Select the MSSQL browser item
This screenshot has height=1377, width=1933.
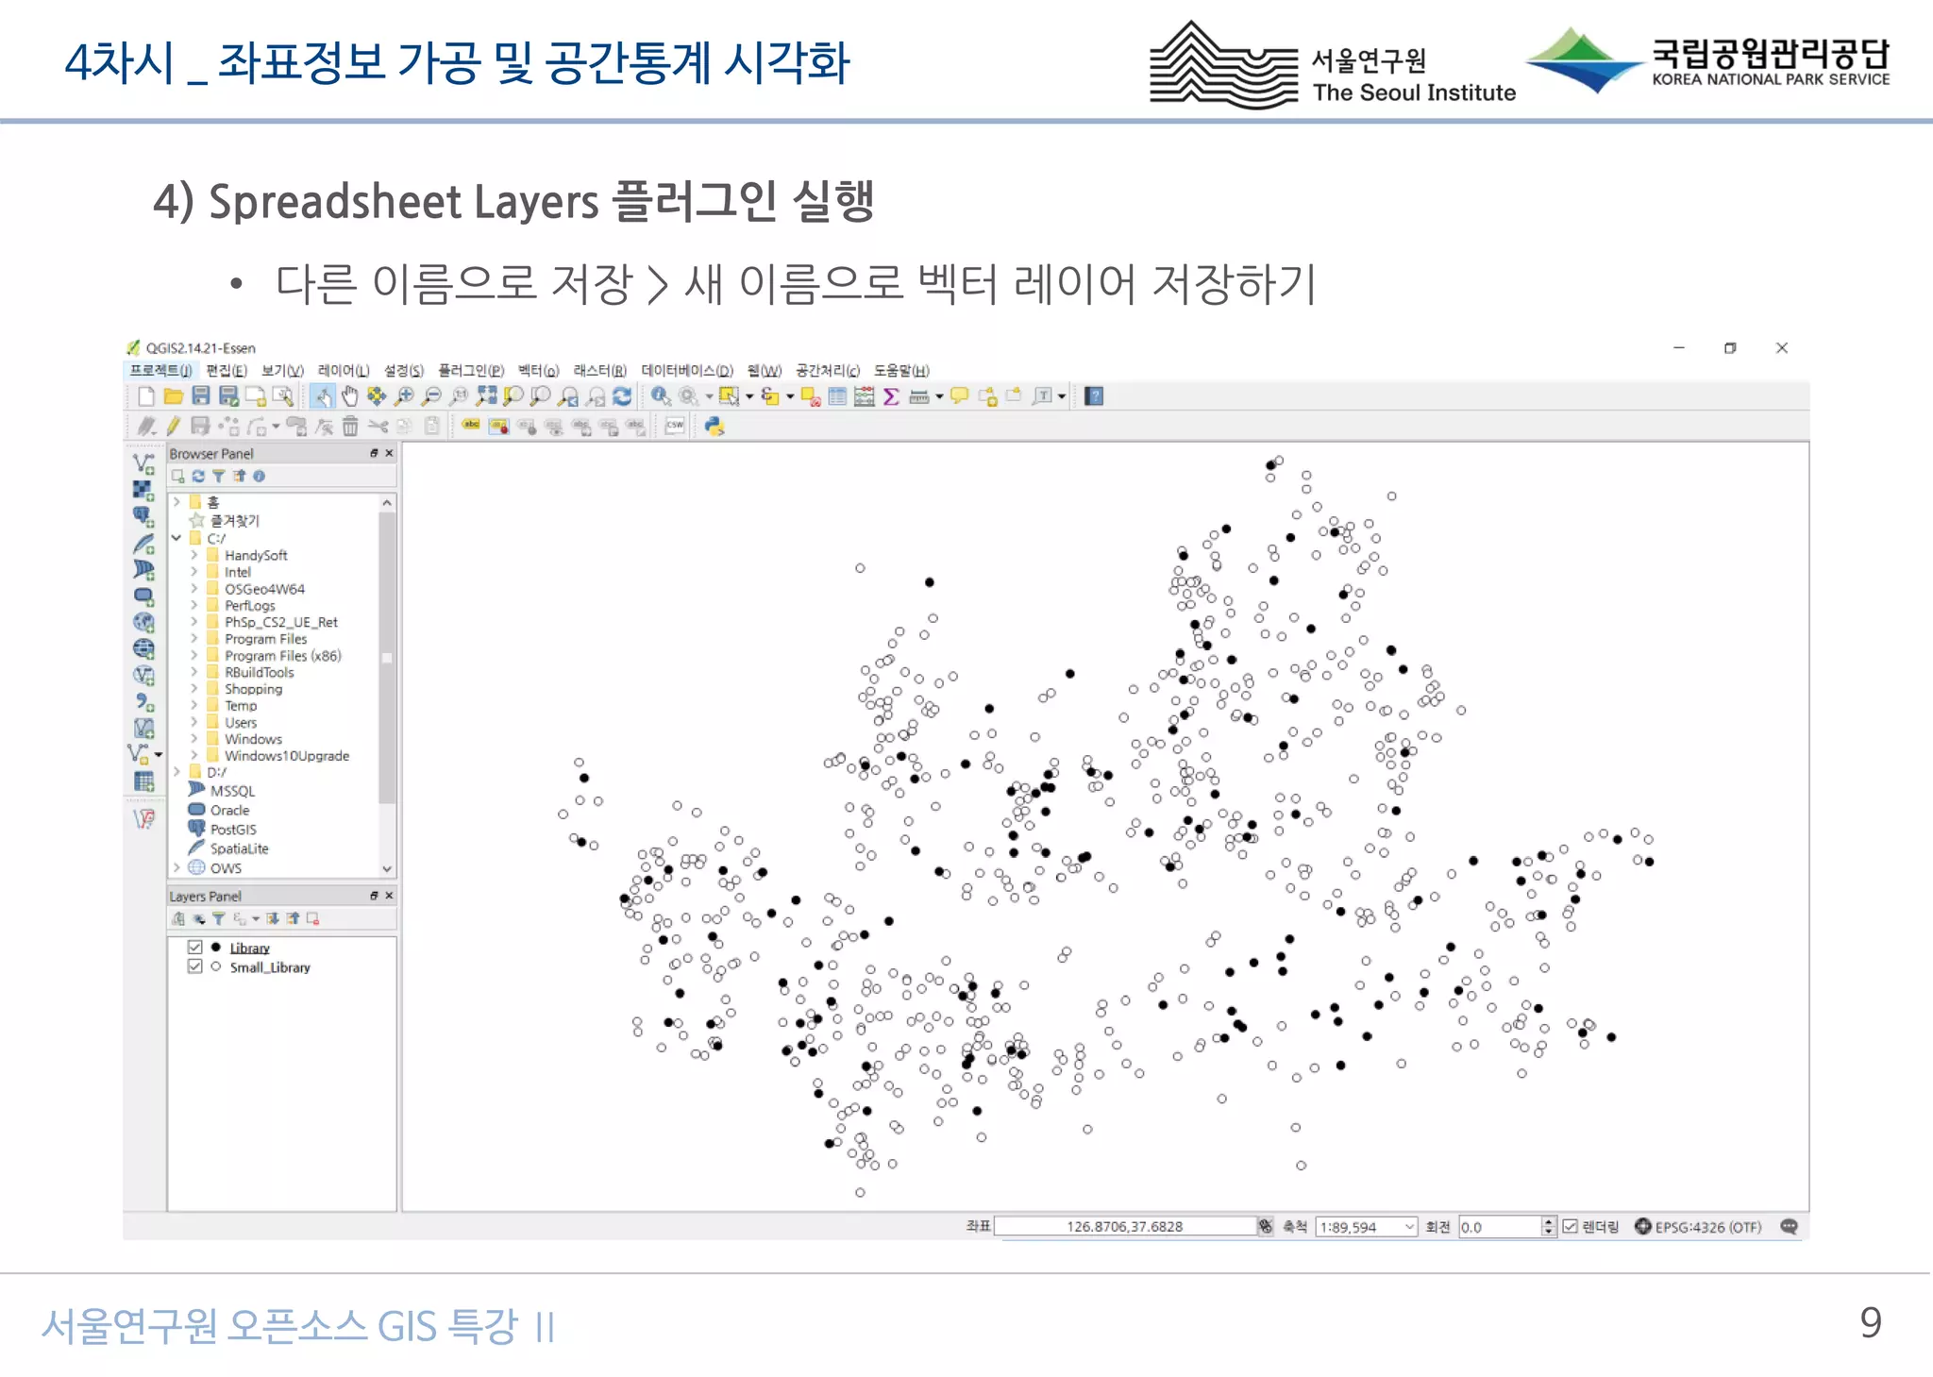(232, 791)
